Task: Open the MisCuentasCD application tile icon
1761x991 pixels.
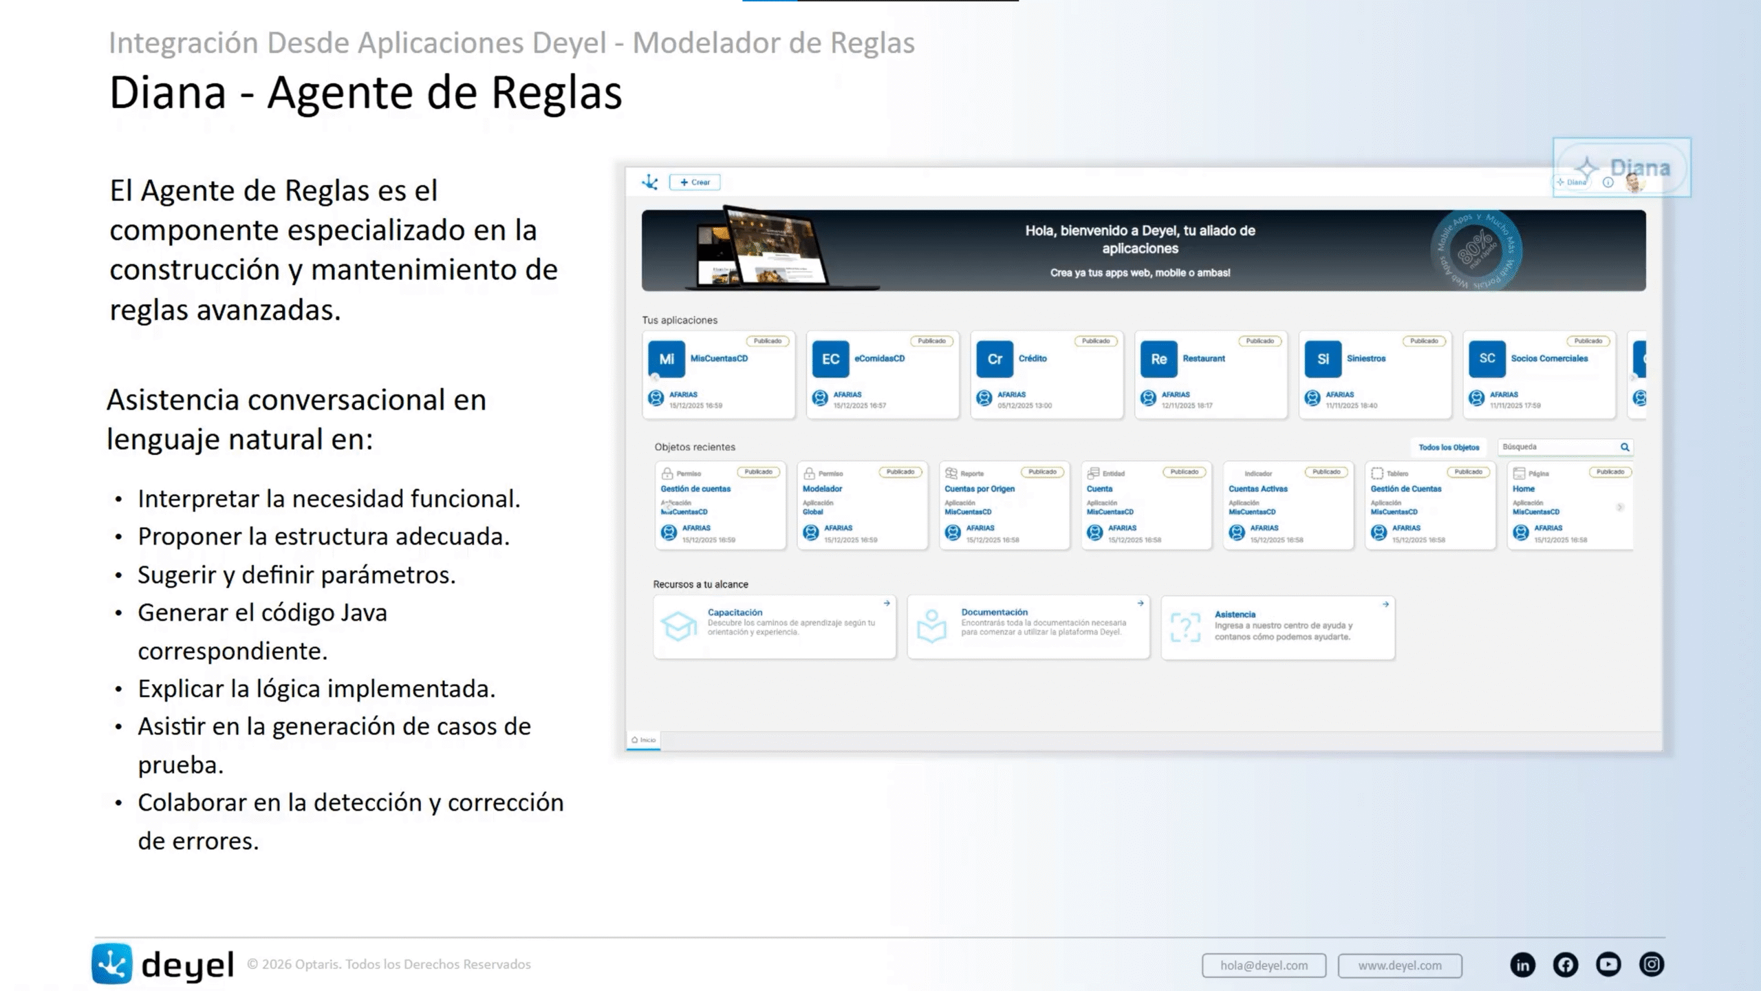Action: [667, 359]
